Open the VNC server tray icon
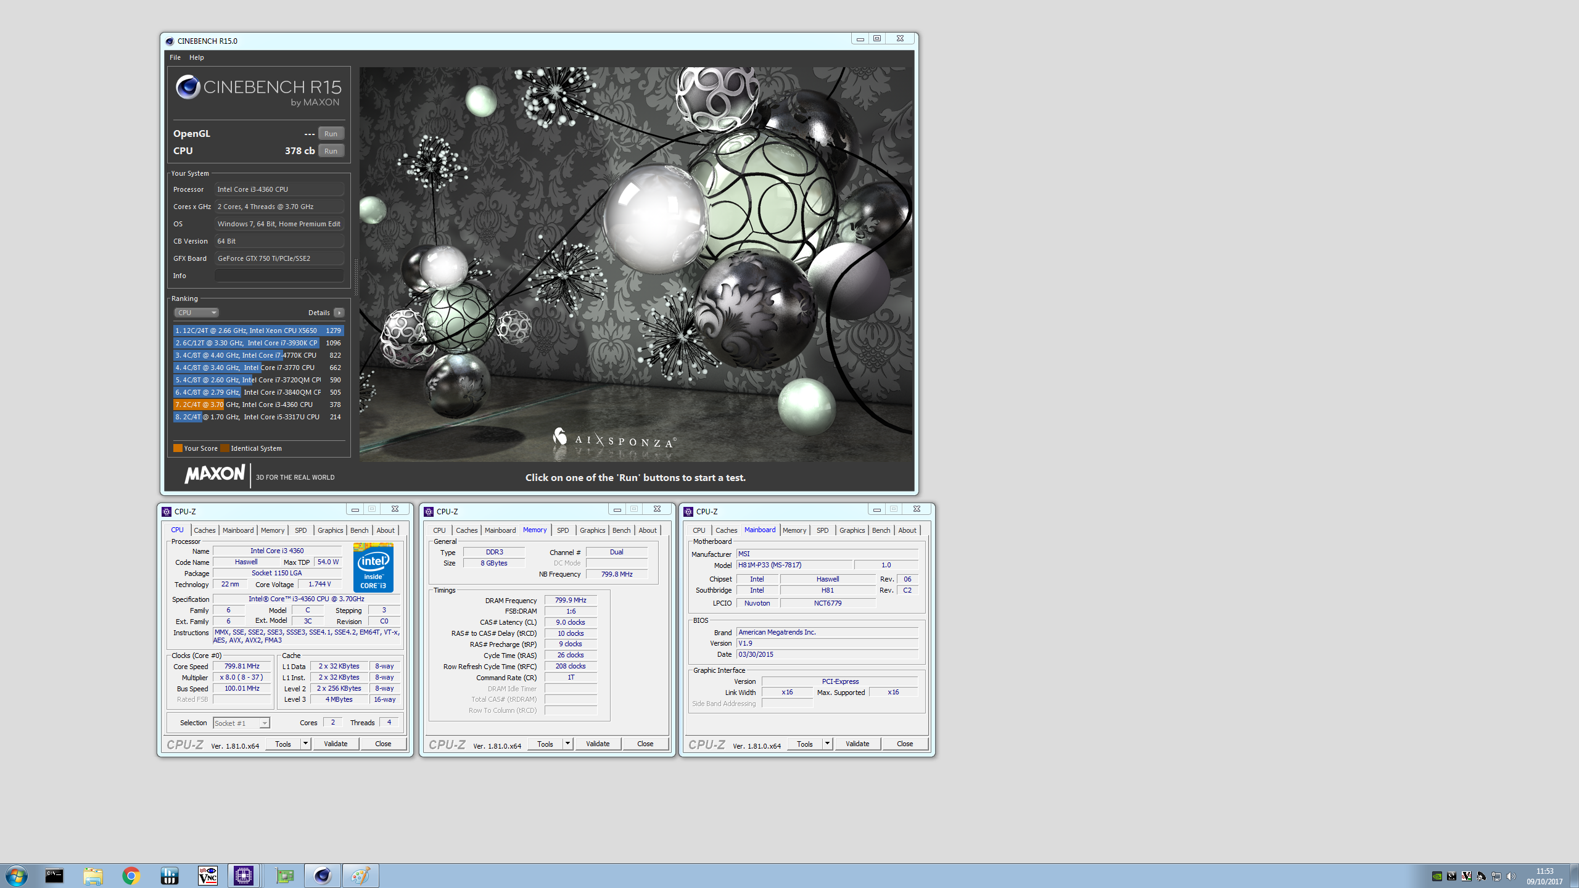 1467,876
